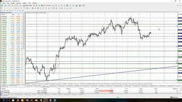Select the cursor arrow tool
Viewport: 182px width, 102px height.
coord(2,8)
